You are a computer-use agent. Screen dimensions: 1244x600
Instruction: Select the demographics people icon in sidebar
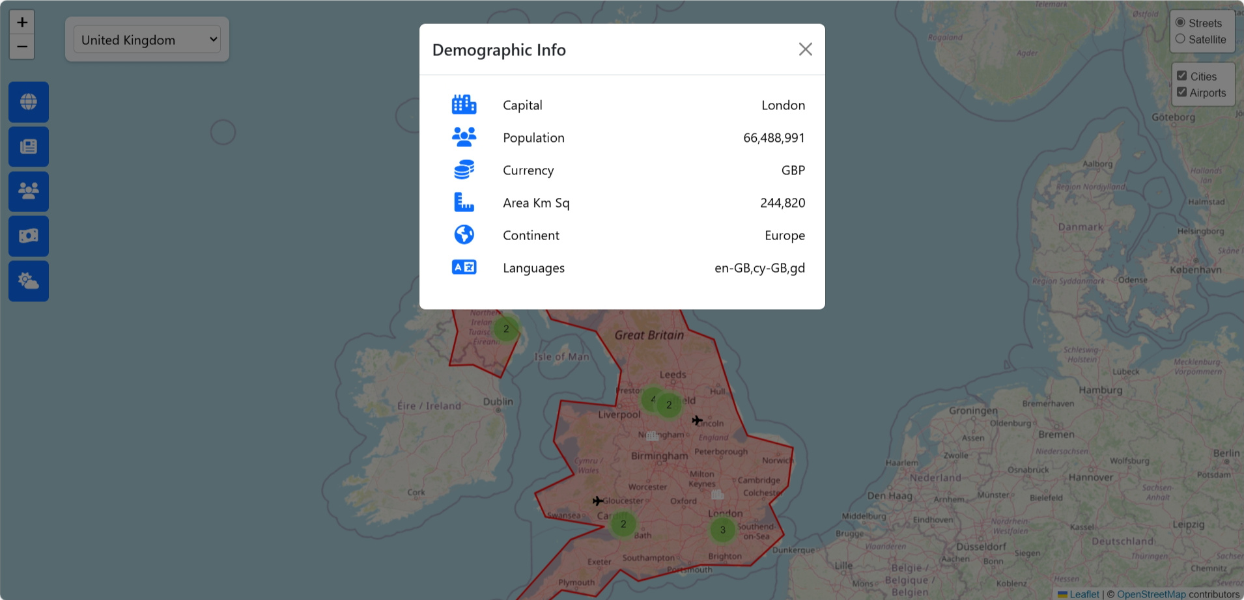(x=28, y=191)
